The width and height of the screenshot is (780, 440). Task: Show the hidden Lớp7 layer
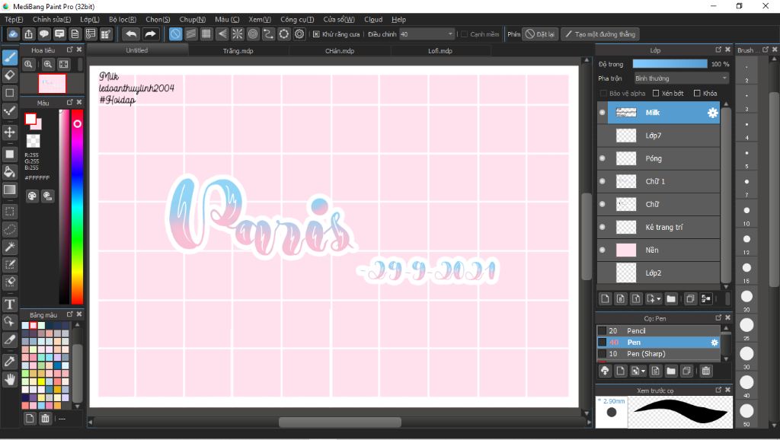tap(603, 136)
